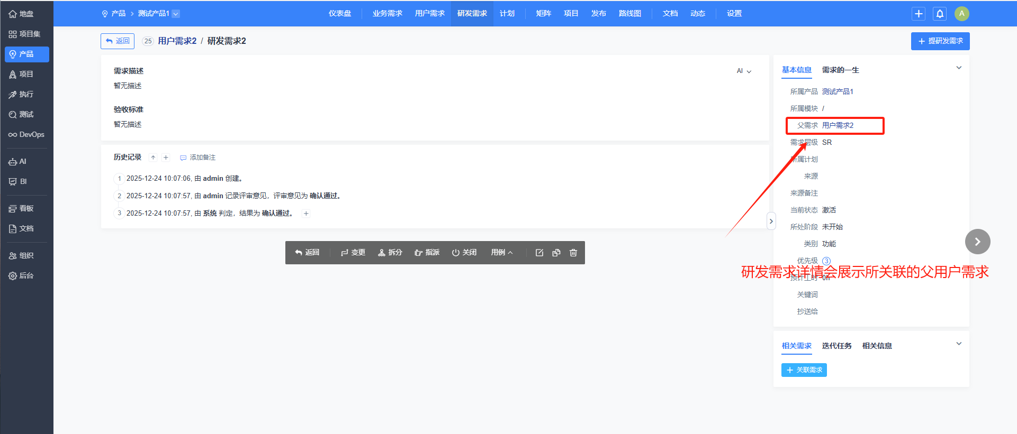Switch to the 相关需求 tab

point(796,346)
